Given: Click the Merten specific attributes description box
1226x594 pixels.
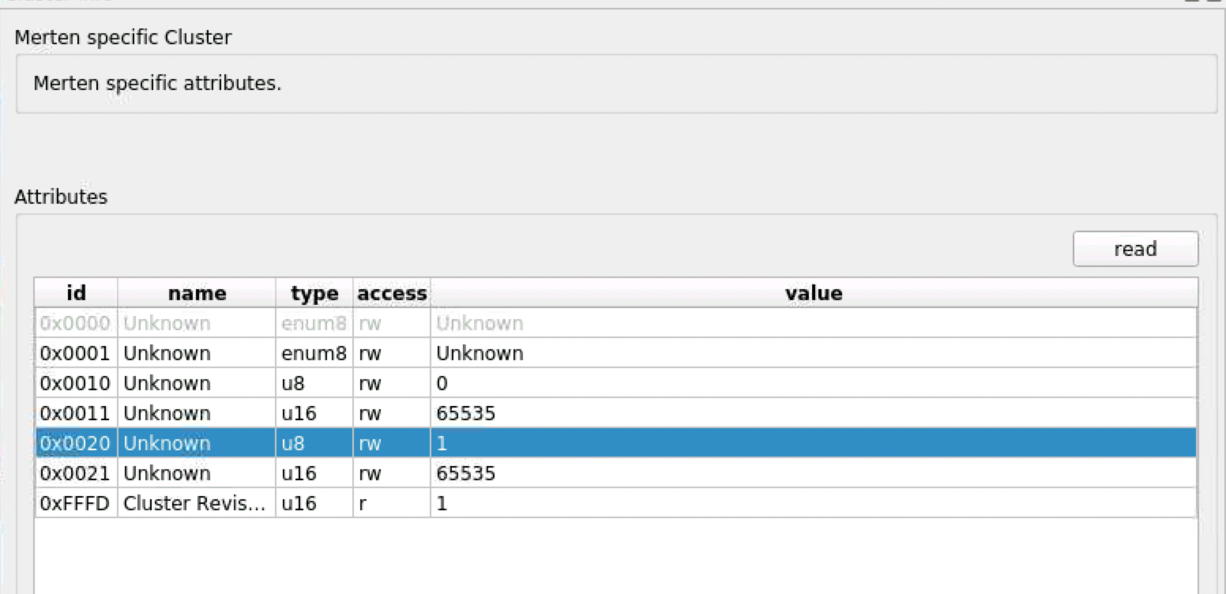Looking at the screenshot, I should (x=616, y=84).
